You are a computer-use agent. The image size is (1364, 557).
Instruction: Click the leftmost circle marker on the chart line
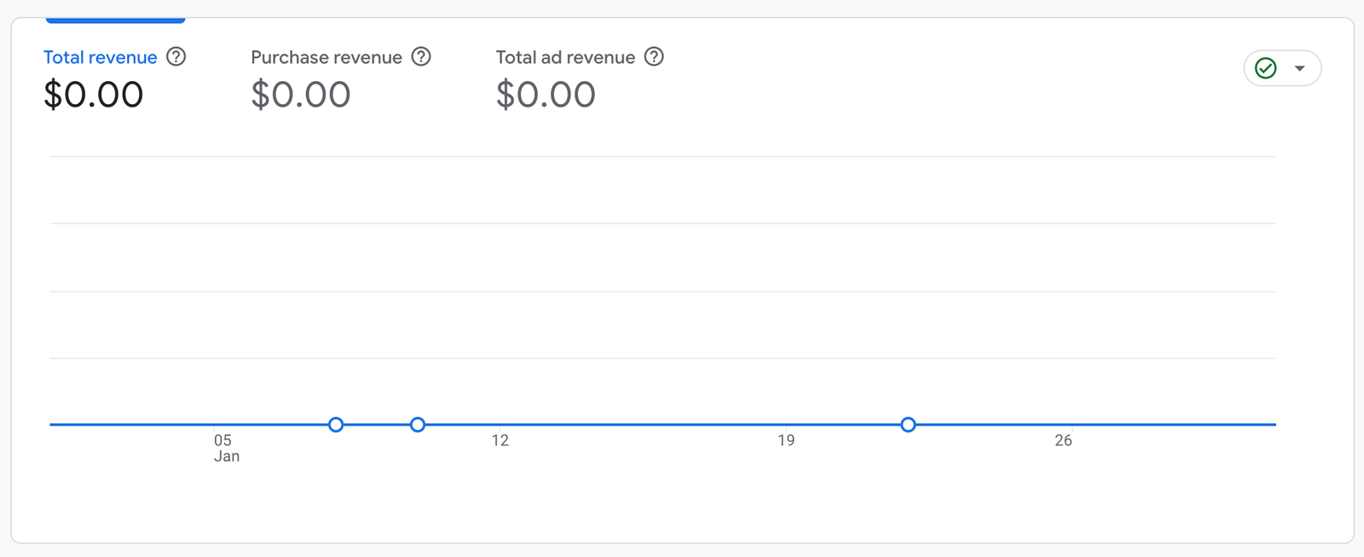pos(336,425)
